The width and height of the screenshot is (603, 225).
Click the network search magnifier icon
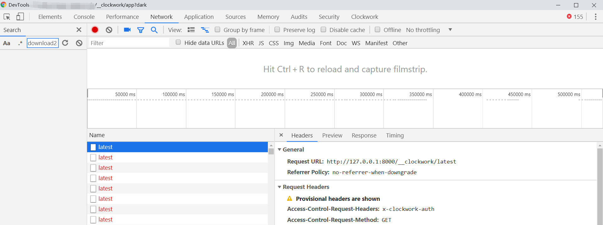point(154,30)
